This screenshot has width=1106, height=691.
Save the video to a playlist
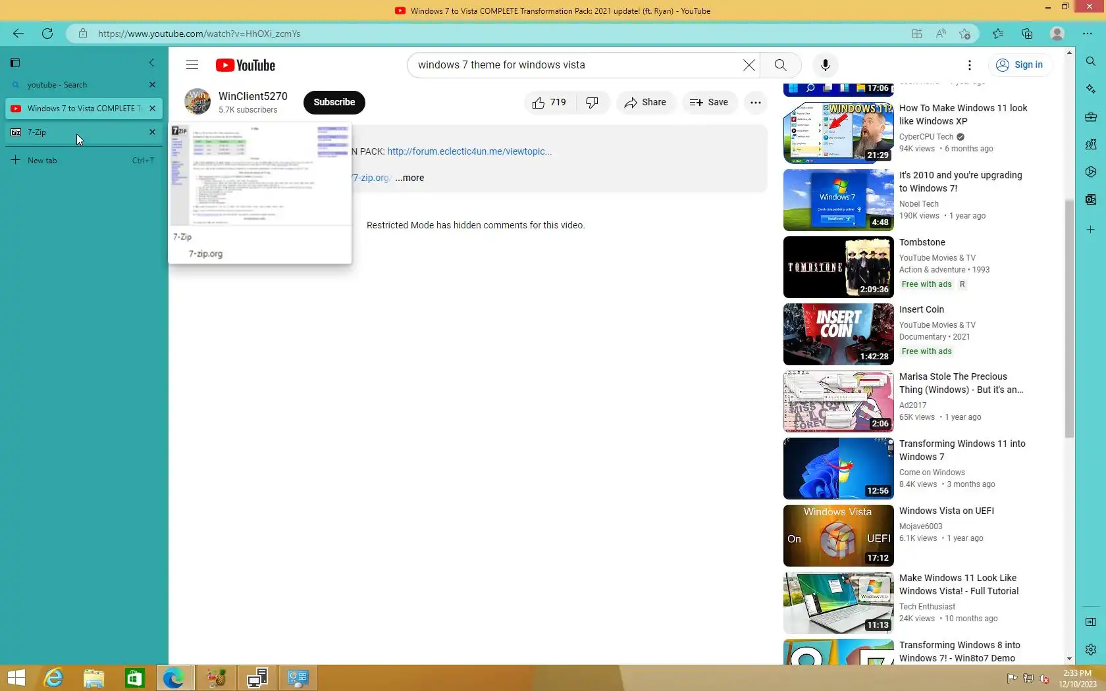[709, 102]
